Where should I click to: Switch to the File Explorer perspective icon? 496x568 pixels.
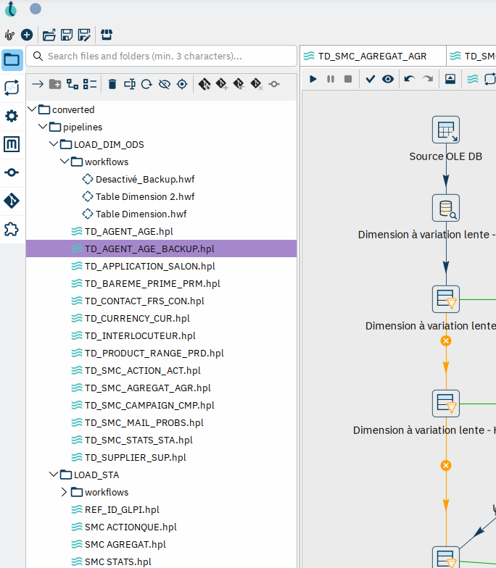[12, 59]
